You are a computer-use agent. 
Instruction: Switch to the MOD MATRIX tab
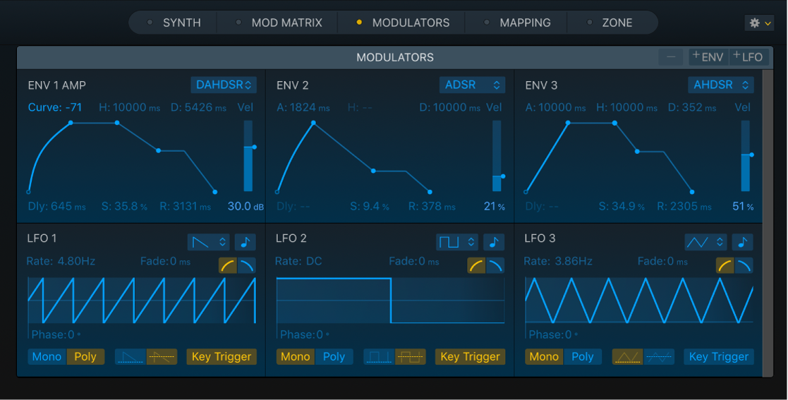pos(278,23)
